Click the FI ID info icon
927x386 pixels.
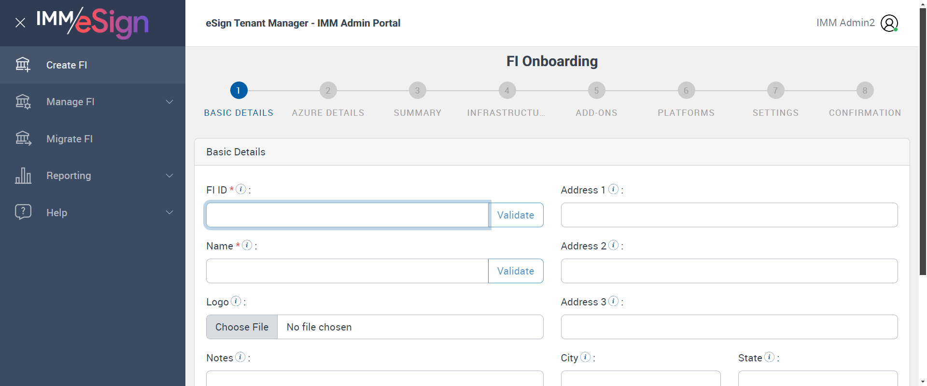[241, 189]
